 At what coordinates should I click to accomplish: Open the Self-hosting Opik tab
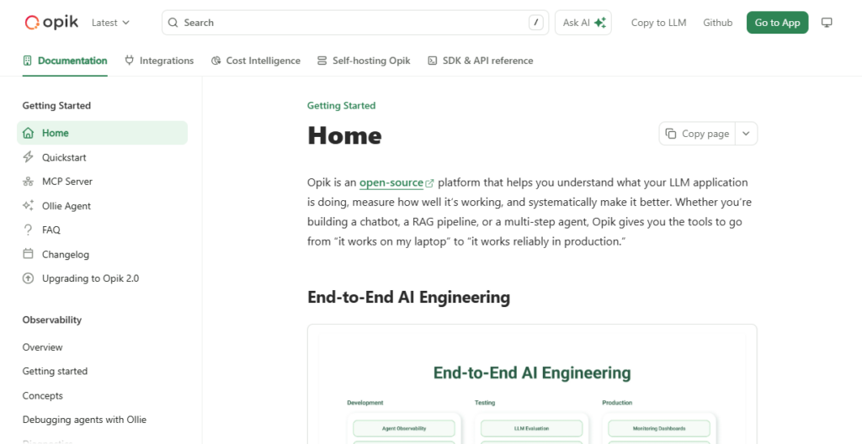(x=364, y=61)
